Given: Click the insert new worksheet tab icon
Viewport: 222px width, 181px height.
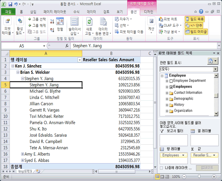Looking at the screenshot, I should (38, 171).
